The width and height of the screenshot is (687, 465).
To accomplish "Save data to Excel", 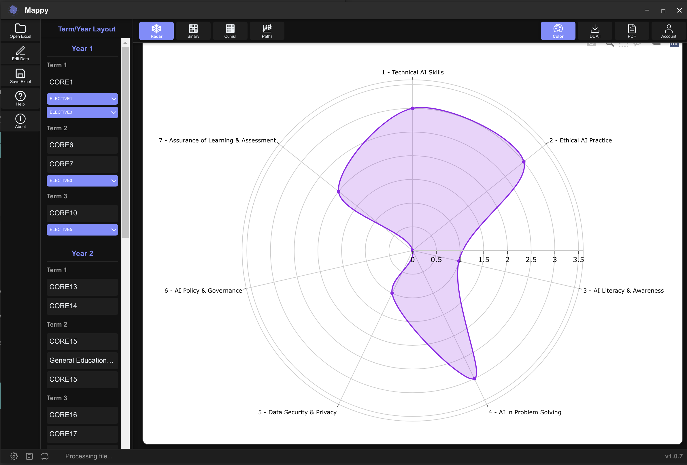I will point(20,76).
